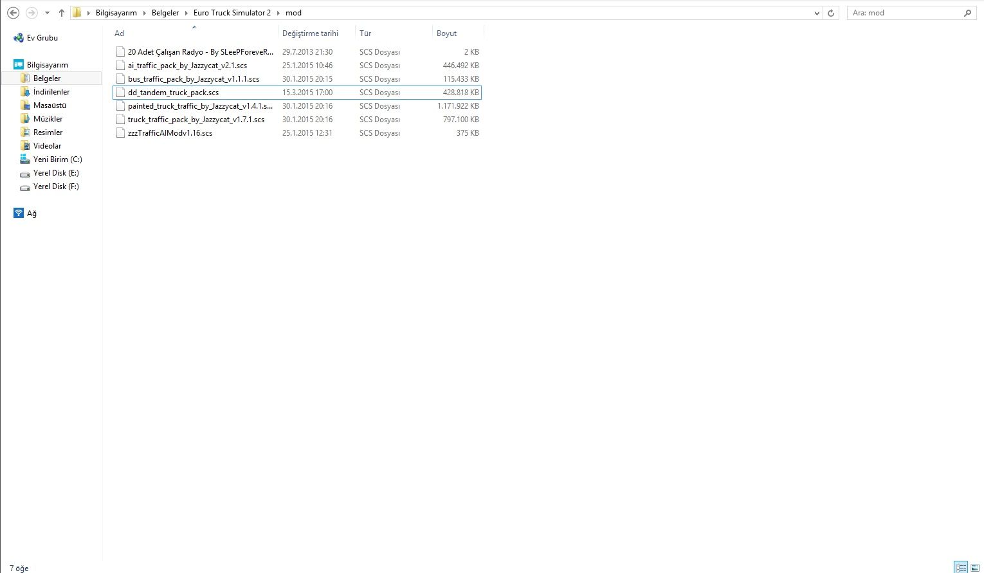Image resolution: width=984 pixels, height=573 pixels.
Task: Open Resimler folder in sidebar
Action: point(48,132)
